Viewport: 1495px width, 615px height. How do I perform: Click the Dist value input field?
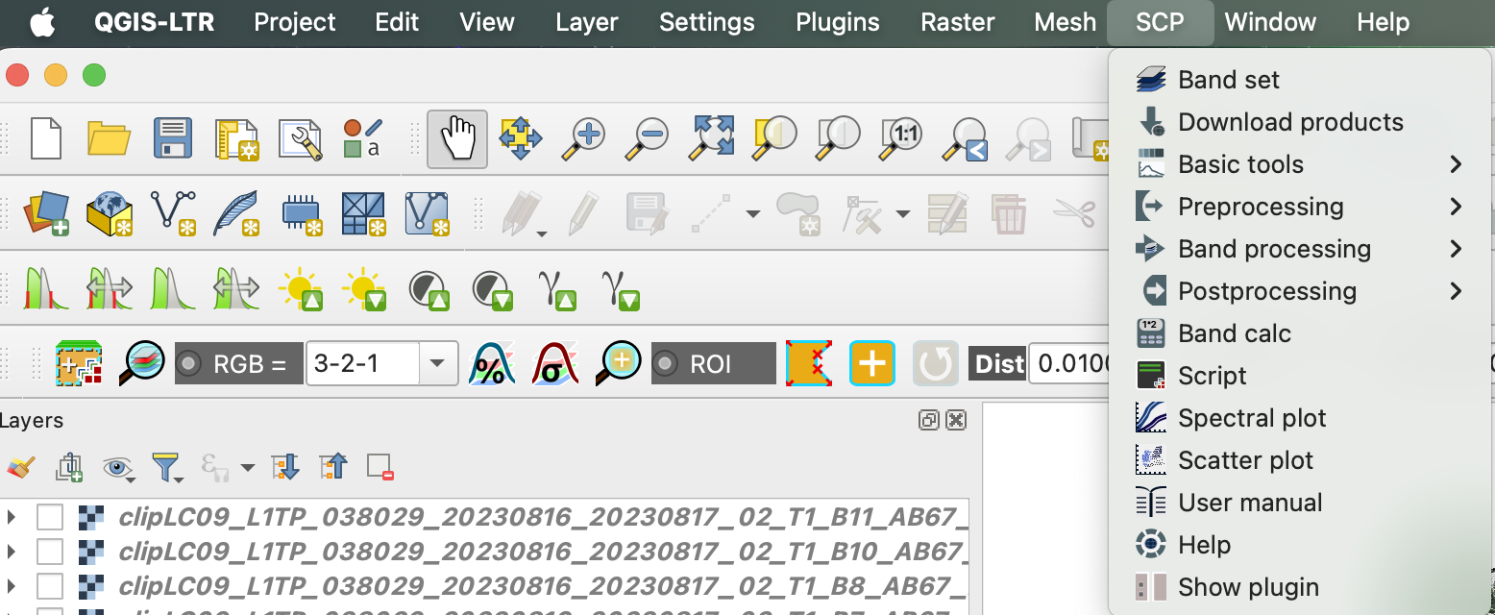pyautogui.click(x=1071, y=364)
